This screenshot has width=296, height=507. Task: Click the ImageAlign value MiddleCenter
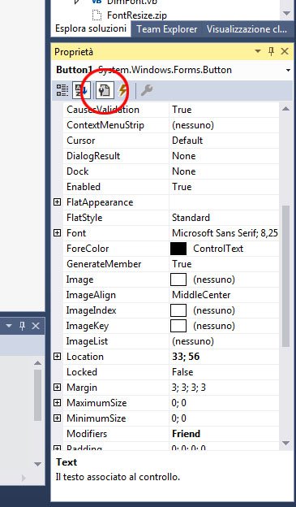(x=201, y=295)
